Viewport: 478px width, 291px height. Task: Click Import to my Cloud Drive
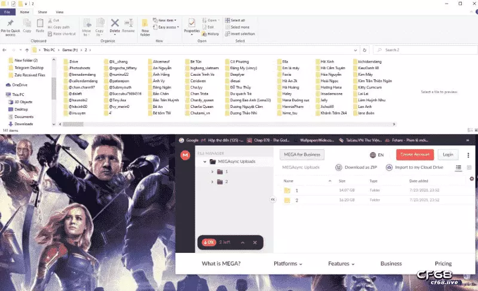[x=415, y=168]
